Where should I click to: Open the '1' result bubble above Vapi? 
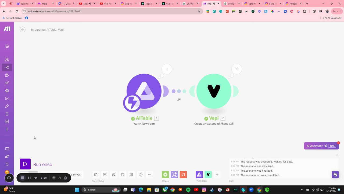236,69
